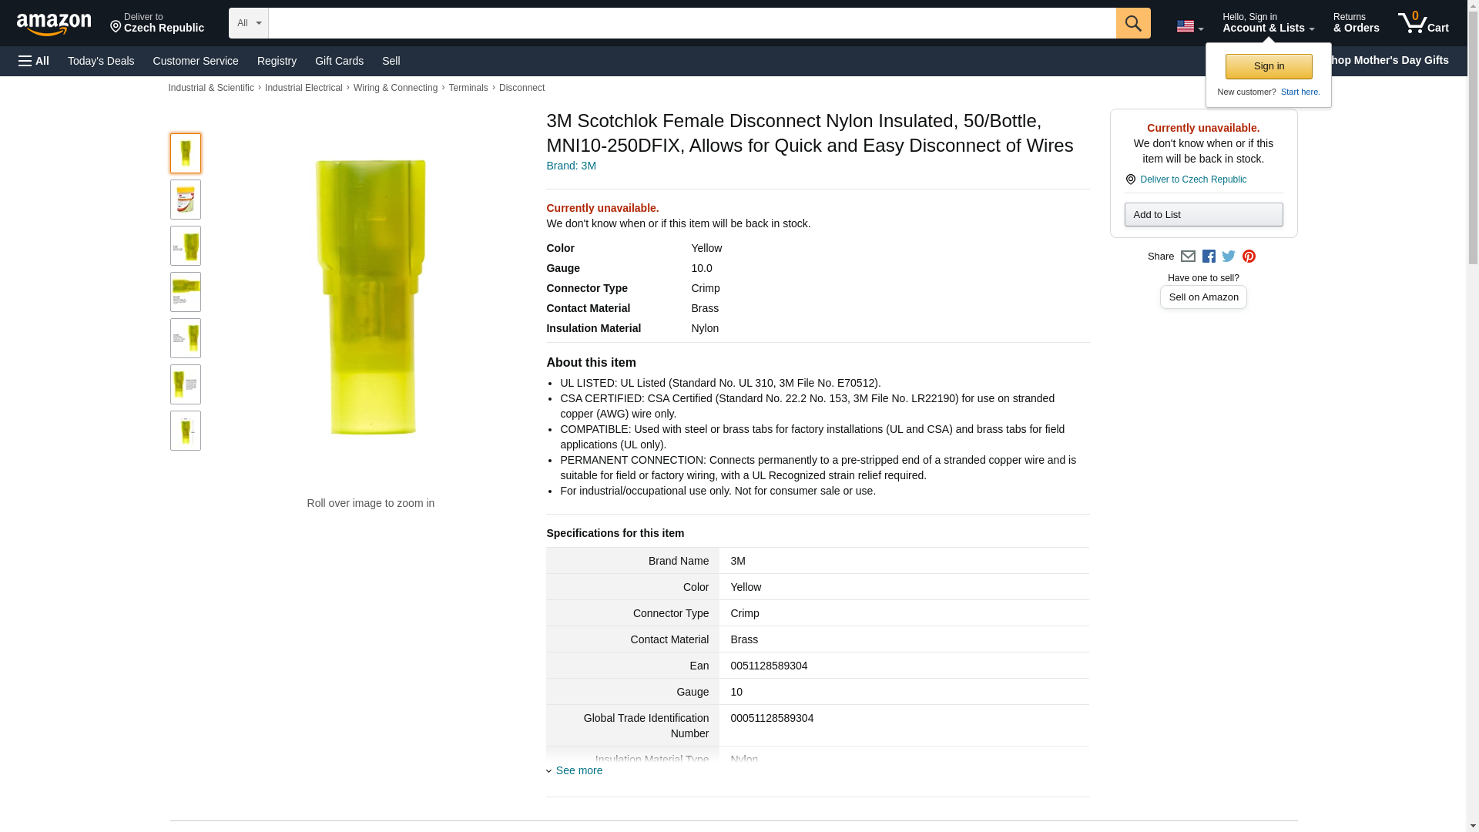
Task: Open the shopping cart
Action: (x=1423, y=23)
